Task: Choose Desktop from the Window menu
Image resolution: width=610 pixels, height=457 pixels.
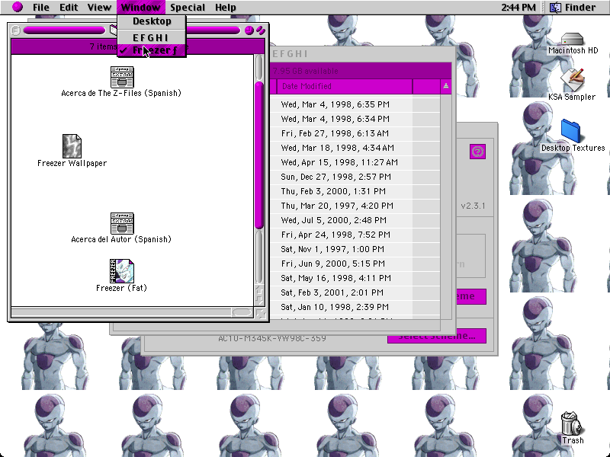Action: (152, 21)
